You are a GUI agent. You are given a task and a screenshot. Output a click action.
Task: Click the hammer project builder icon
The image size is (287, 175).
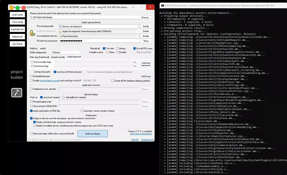[17, 93]
